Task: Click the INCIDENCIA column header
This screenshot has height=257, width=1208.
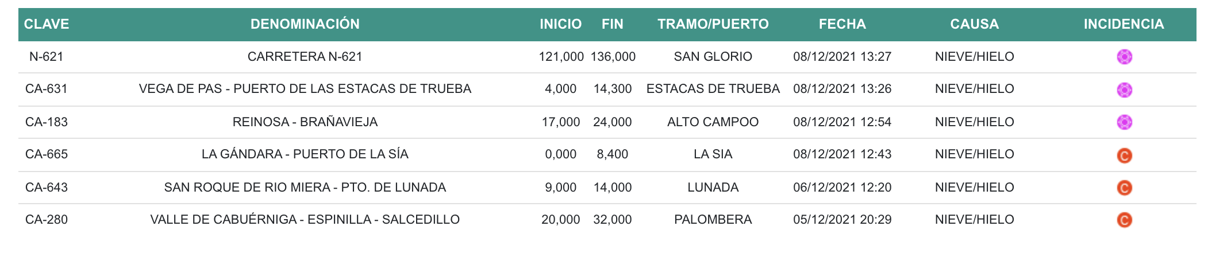Action: pos(1124,24)
